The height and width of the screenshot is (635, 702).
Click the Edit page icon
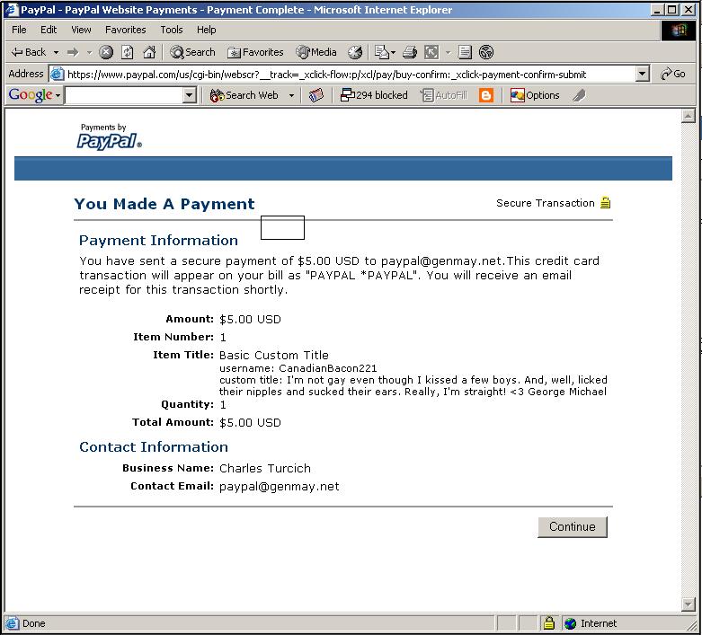point(431,52)
